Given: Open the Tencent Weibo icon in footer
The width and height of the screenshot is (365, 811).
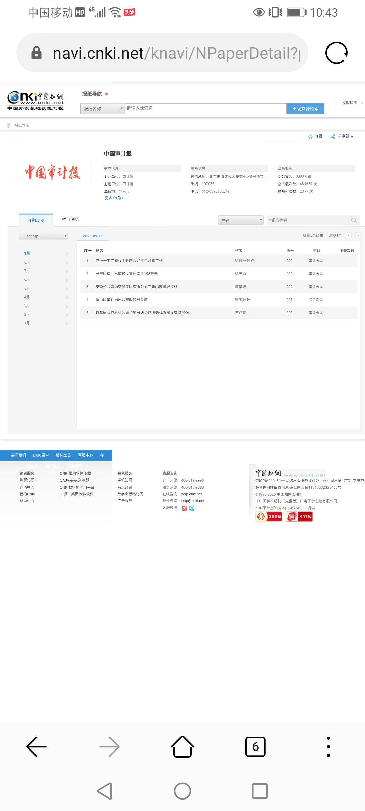Looking at the screenshot, I should [192, 508].
